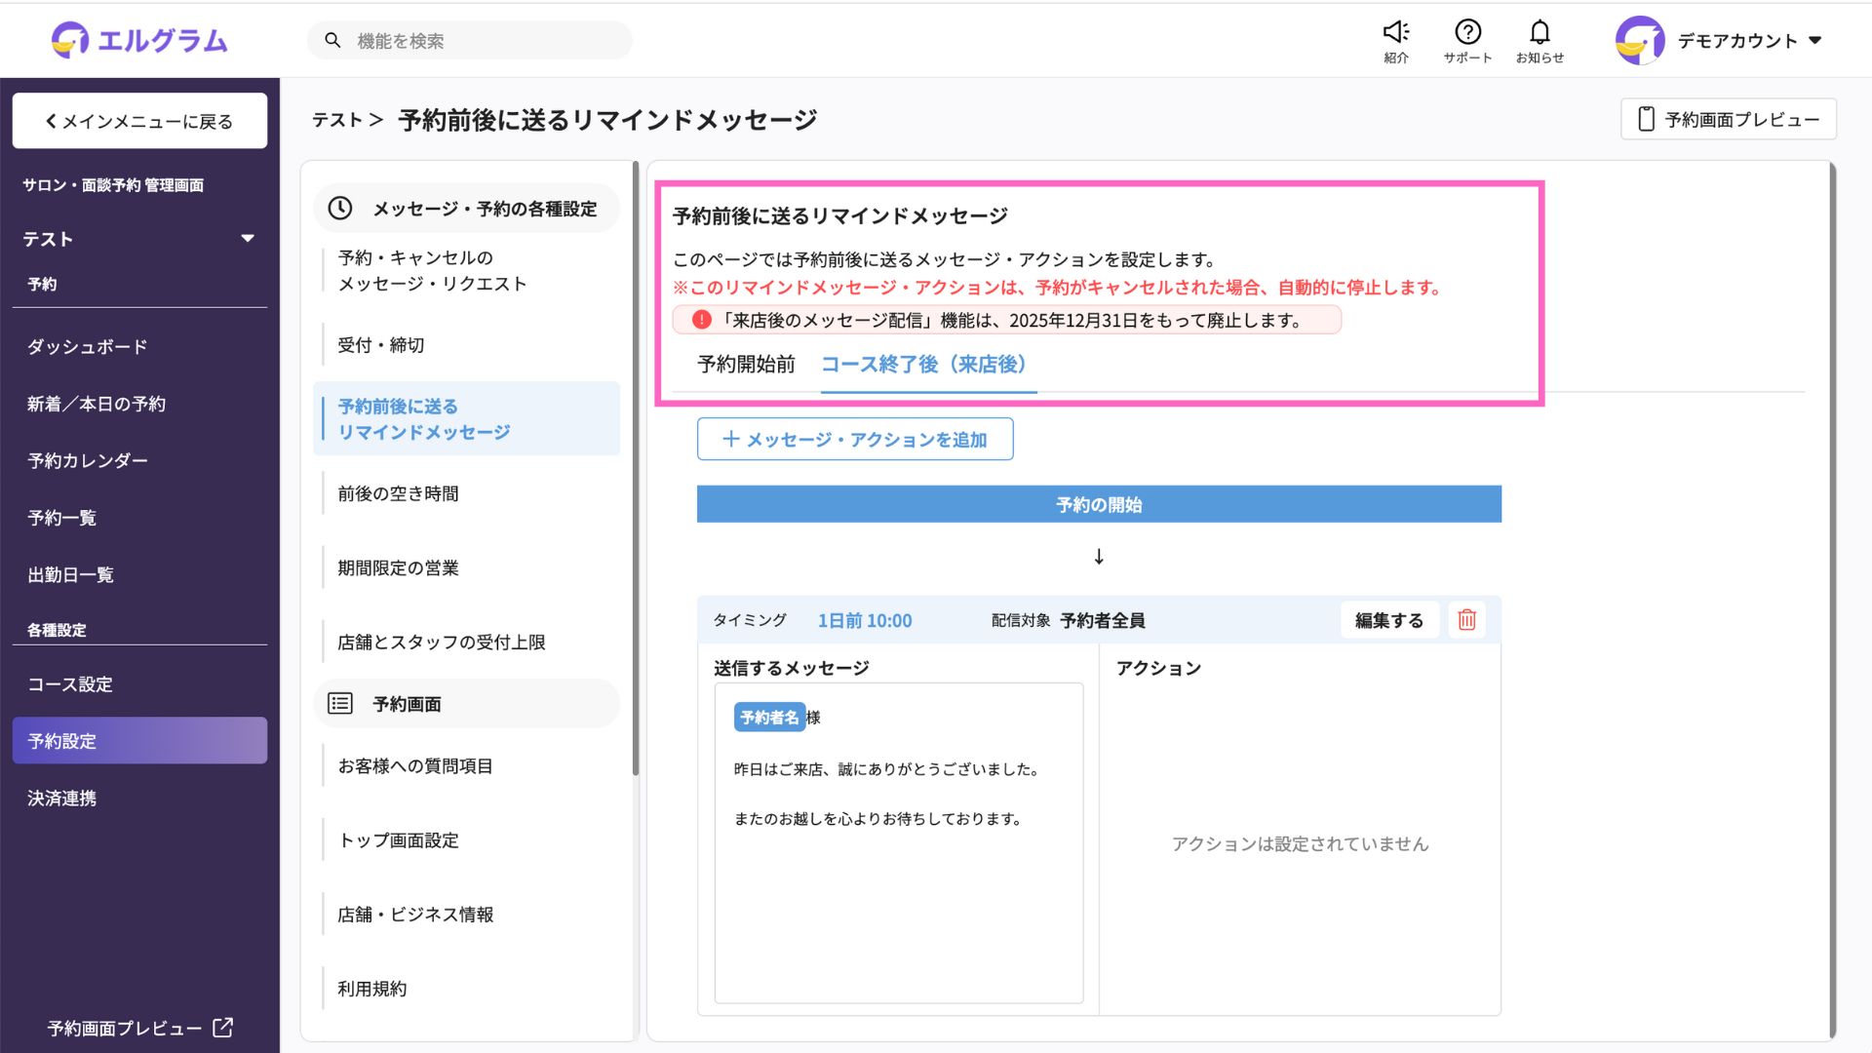Open 予約画面プレビュー button at top right

tap(1728, 119)
